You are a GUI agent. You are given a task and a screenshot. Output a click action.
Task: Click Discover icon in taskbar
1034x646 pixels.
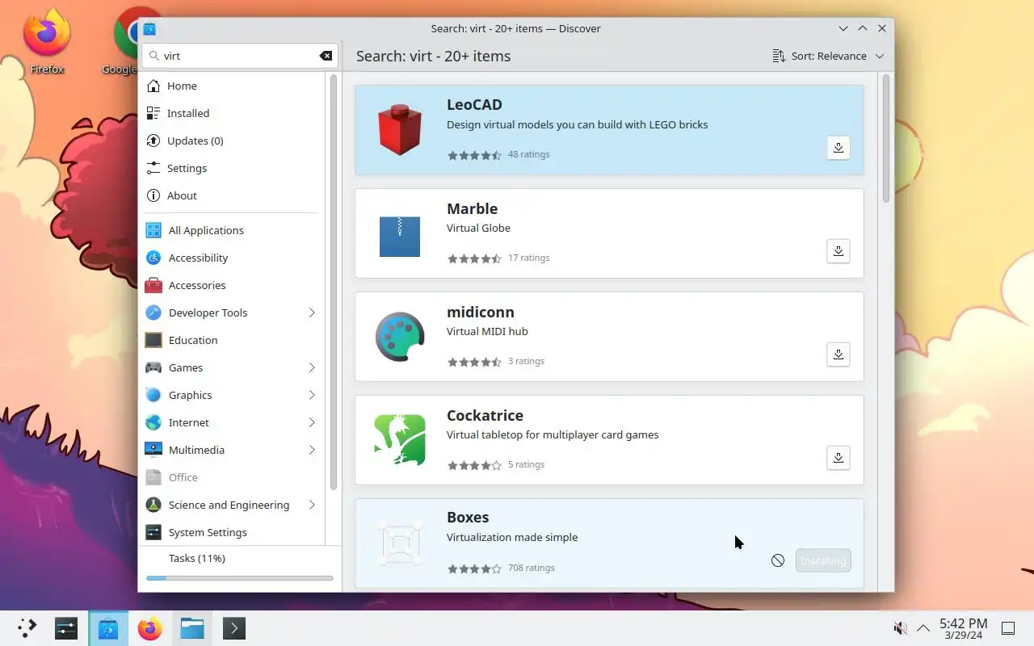point(108,628)
